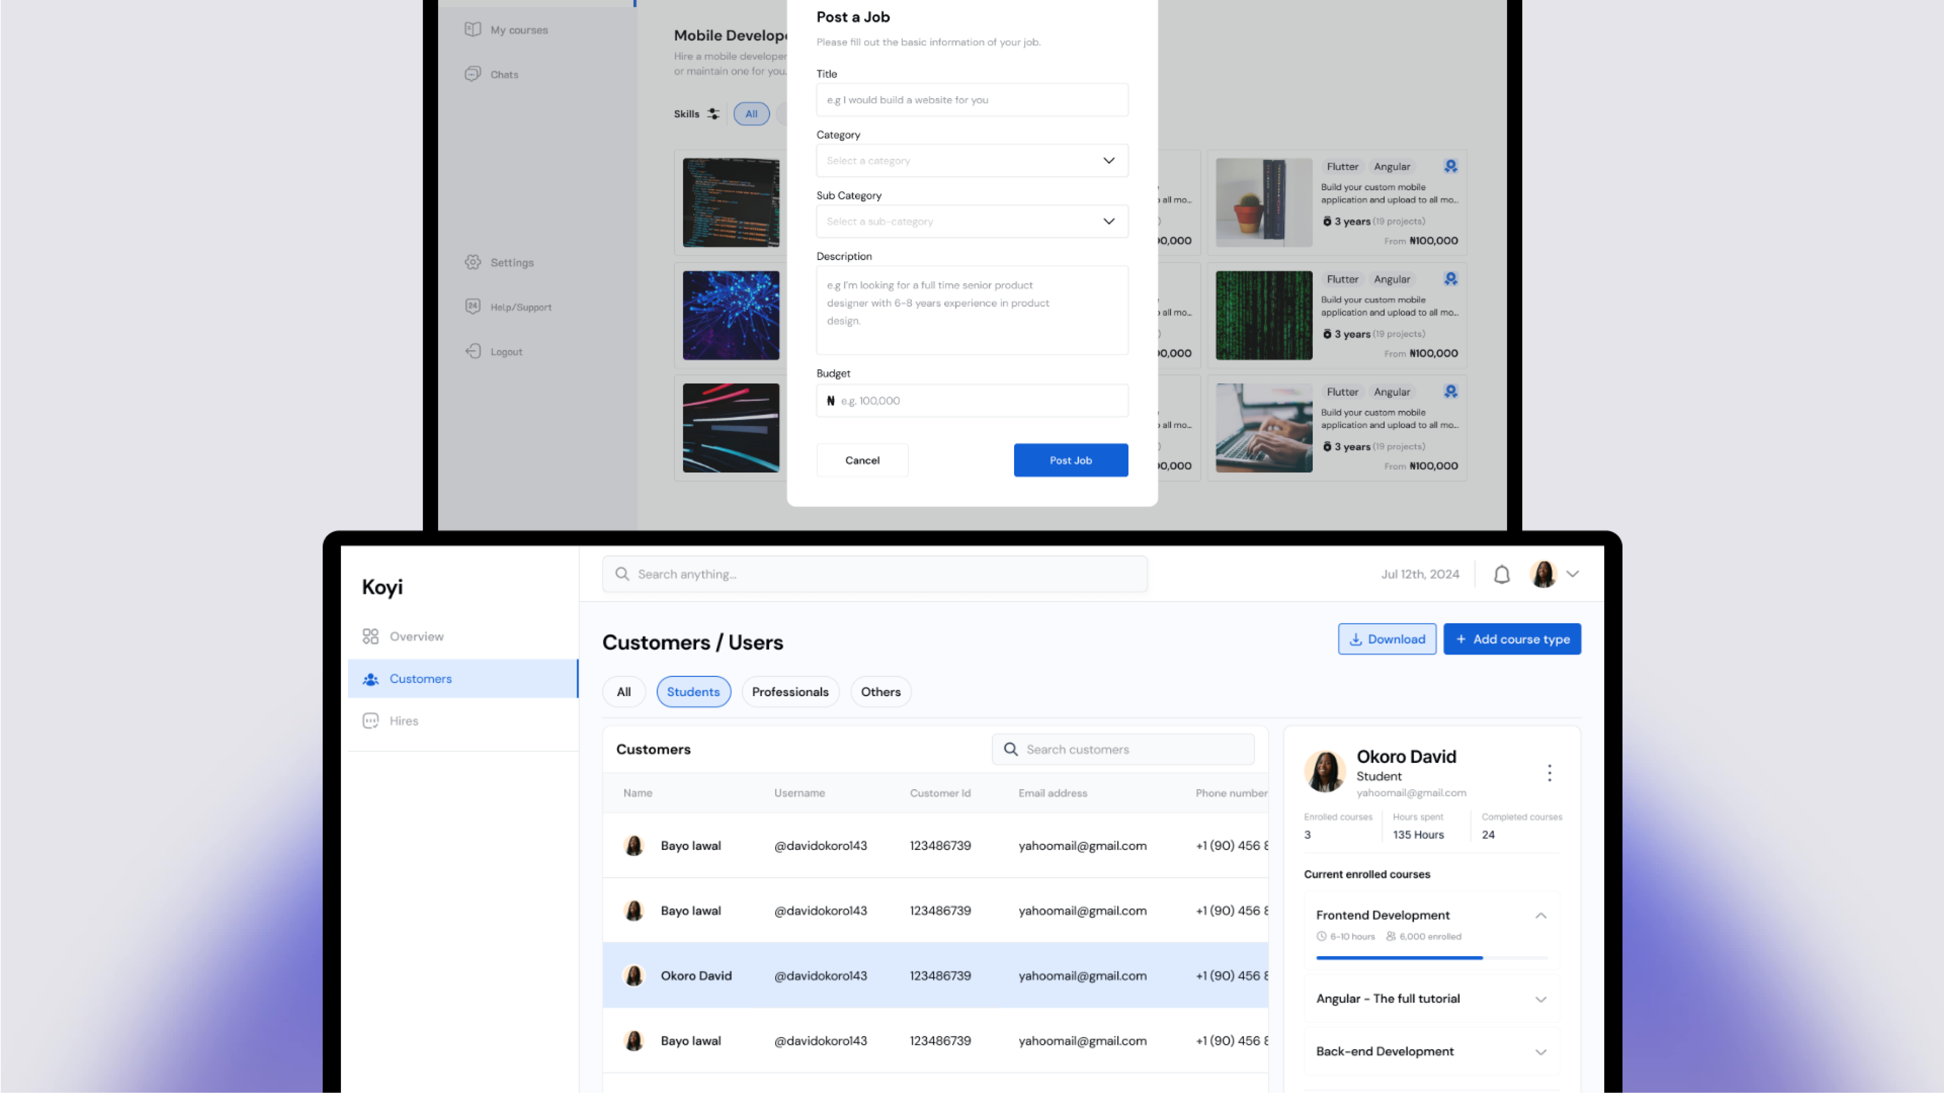Click the profile avatar in the header
1944x1093 pixels.
coord(1543,574)
